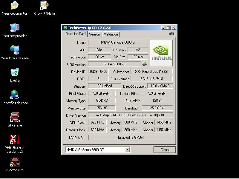Click the ROPs field showing 8

[x=98, y=79]
